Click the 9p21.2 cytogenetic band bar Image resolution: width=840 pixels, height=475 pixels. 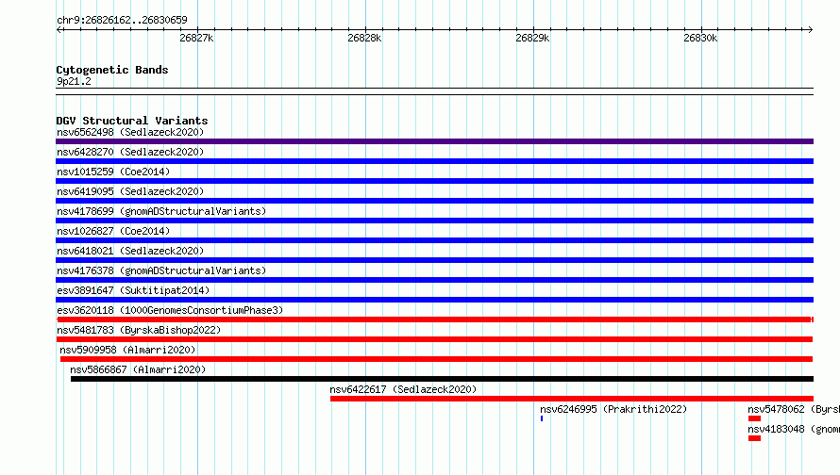point(434,91)
